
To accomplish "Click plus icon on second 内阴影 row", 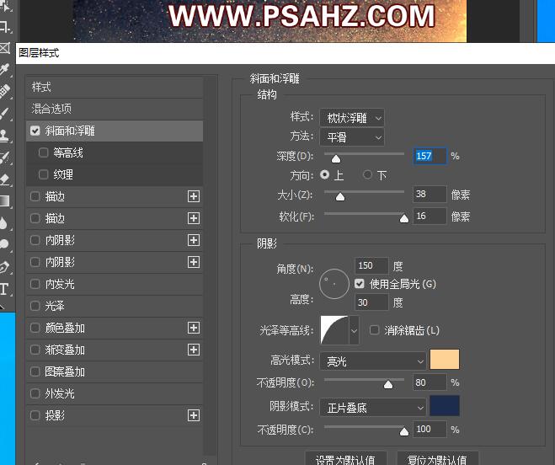I will click(x=193, y=262).
